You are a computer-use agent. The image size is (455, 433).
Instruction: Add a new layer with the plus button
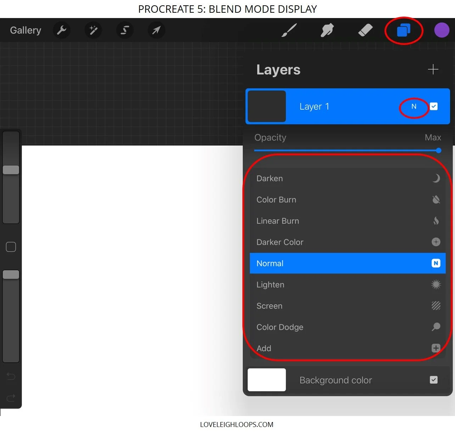point(433,69)
